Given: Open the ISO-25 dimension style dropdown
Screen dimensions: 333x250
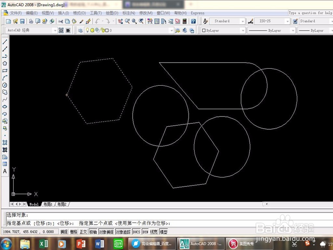Looking at the screenshot, I should pyautogui.click(x=288, y=21).
